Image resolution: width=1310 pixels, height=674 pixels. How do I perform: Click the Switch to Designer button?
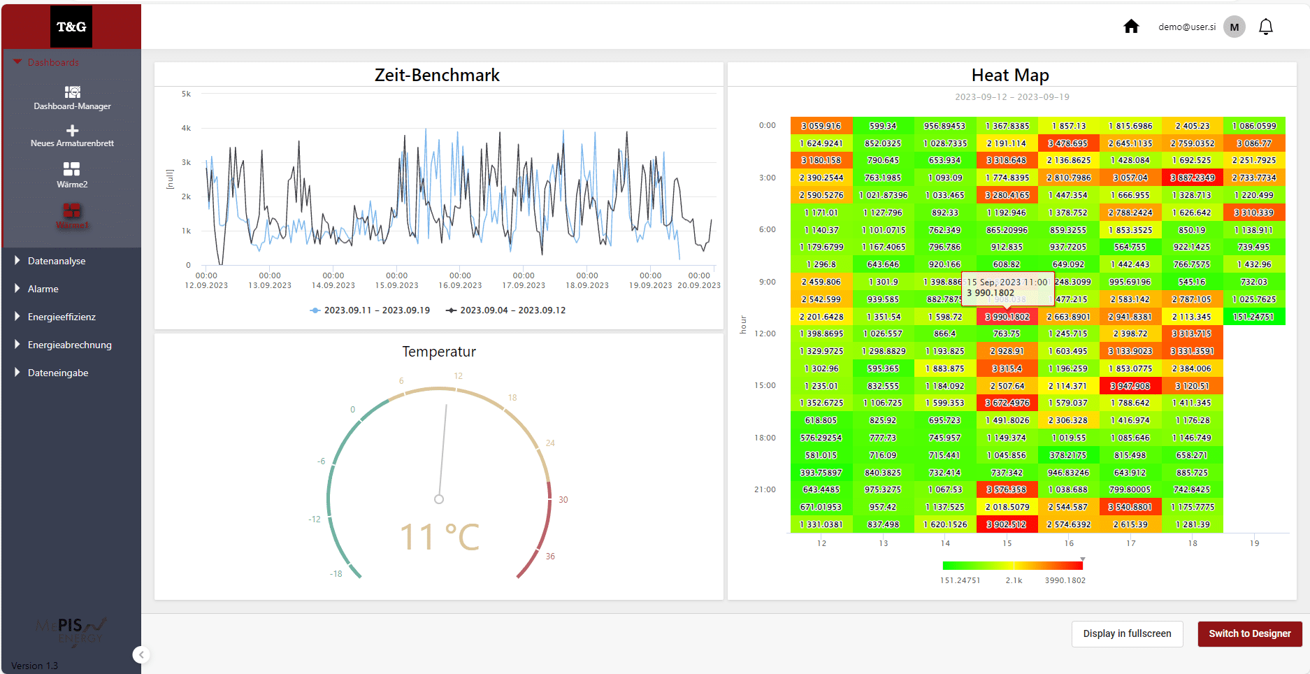[x=1249, y=633]
